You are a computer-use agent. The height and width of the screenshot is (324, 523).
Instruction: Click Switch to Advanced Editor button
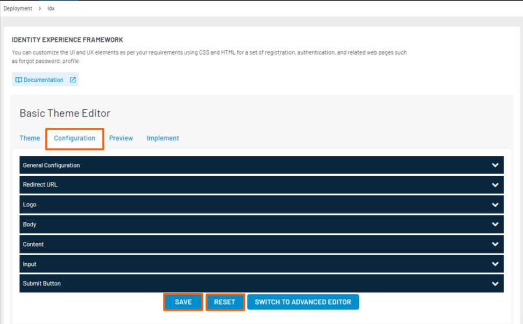[x=303, y=302]
